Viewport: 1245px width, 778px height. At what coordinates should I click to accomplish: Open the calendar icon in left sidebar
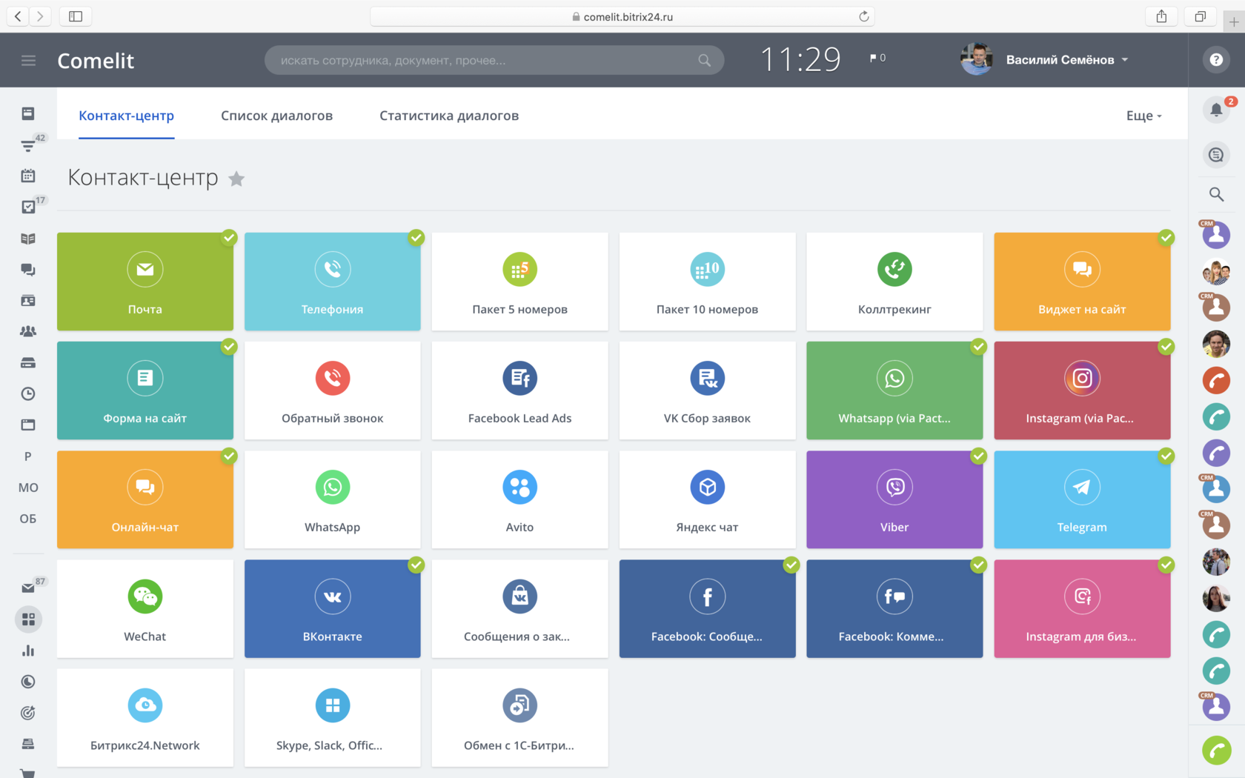28,176
